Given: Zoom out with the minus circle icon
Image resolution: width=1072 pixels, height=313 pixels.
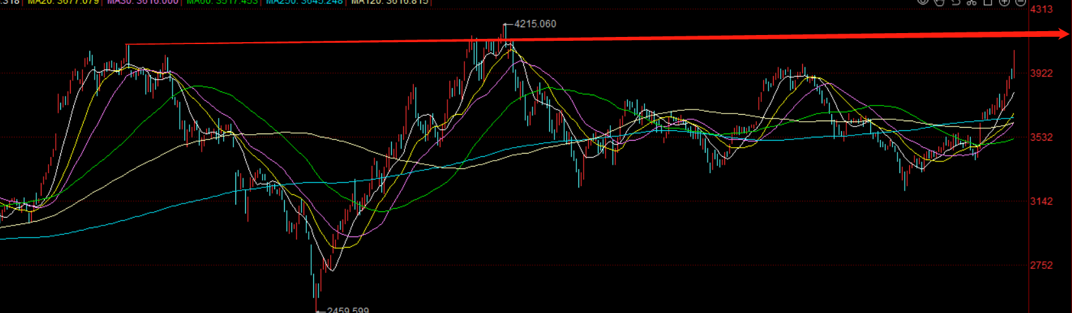Looking at the screenshot, I should point(1020,2).
